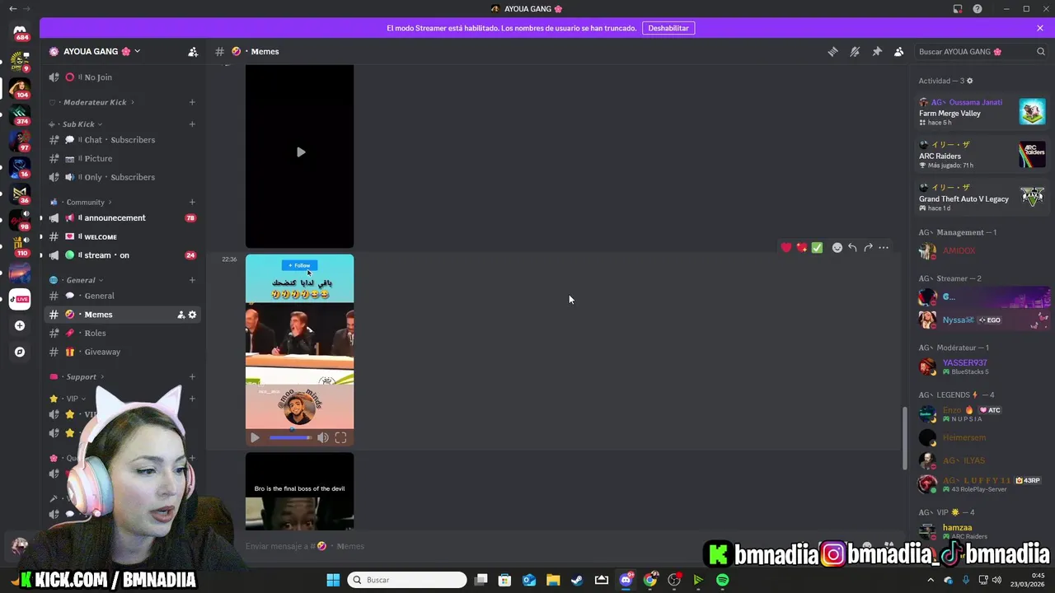The height and width of the screenshot is (593, 1055).
Task: Open the Farm Merge Valley activity card
Action: 982,112
